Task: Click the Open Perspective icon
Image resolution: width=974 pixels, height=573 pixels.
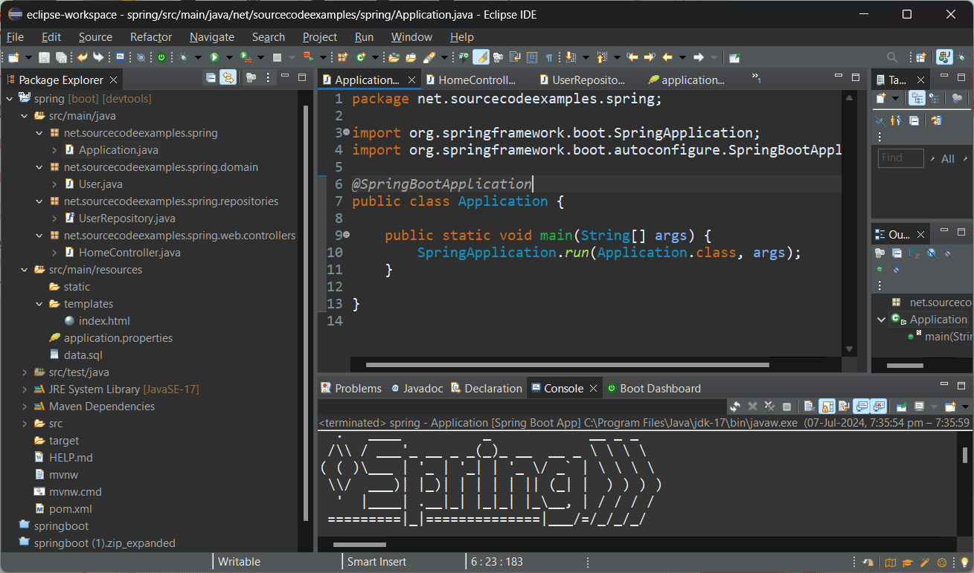Action: (920, 57)
